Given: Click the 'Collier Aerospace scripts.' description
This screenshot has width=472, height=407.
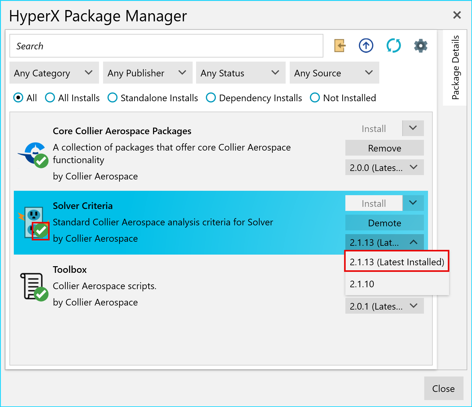Looking at the screenshot, I should click(x=105, y=286).
